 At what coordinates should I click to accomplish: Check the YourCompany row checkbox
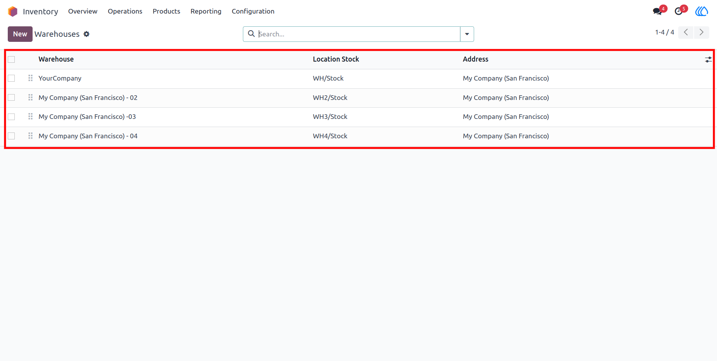coord(11,78)
